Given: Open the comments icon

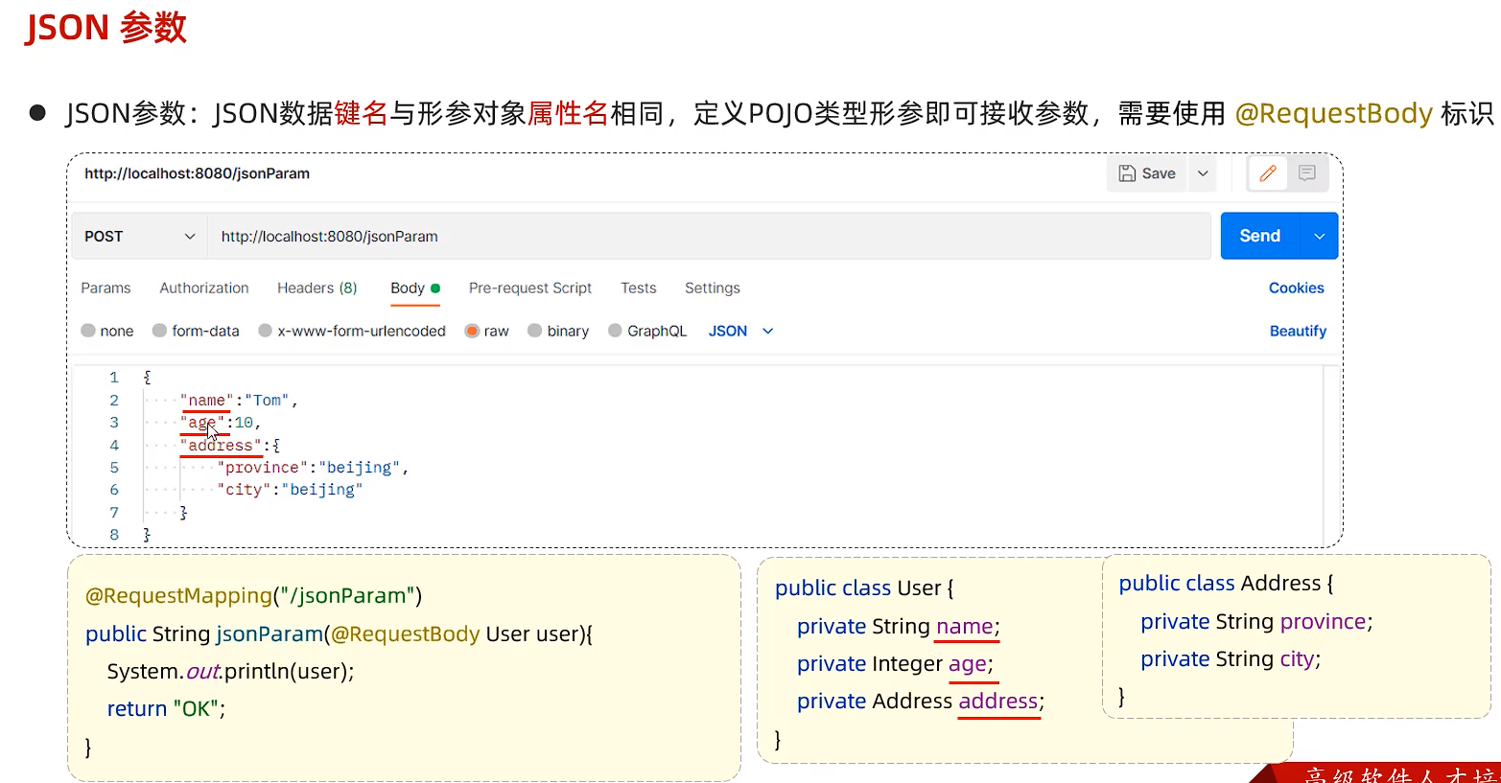Looking at the screenshot, I should pyautogui.click(x=1306, y=173).
